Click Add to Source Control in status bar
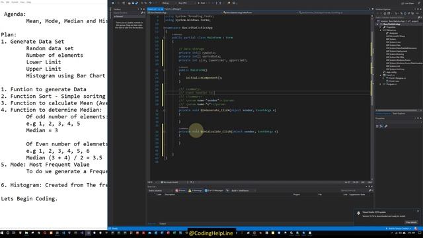Image resolution: width=423 pixels, height=238 pixels. point(399,229)
